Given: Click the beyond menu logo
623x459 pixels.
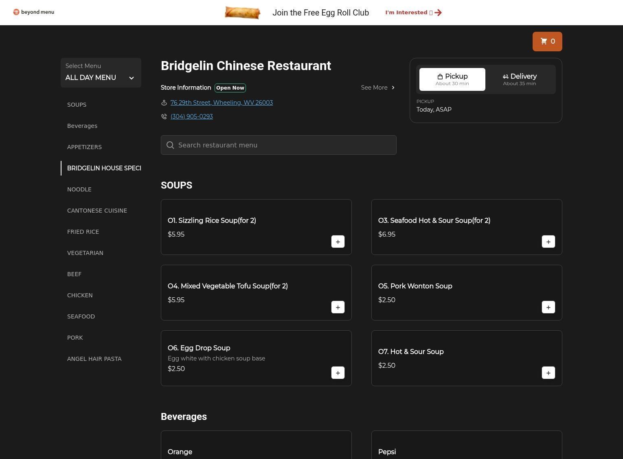Looking at the screenshot, I should (34, 12).
